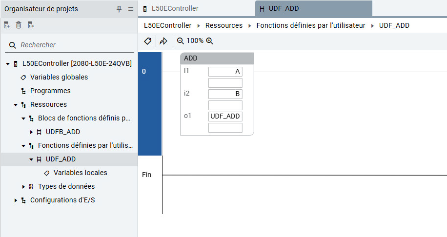The width and height of the screenshot is (447, 237).
Task: Open the project organizer hamburger menu
Action: (x=131, y=9)
